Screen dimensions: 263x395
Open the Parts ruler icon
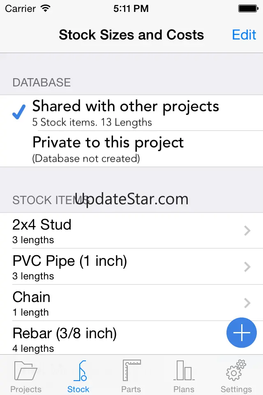(x=131, y=371)
